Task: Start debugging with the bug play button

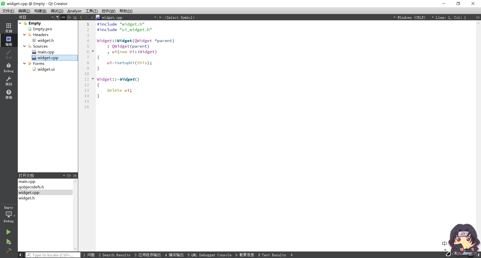Action: 9,242
